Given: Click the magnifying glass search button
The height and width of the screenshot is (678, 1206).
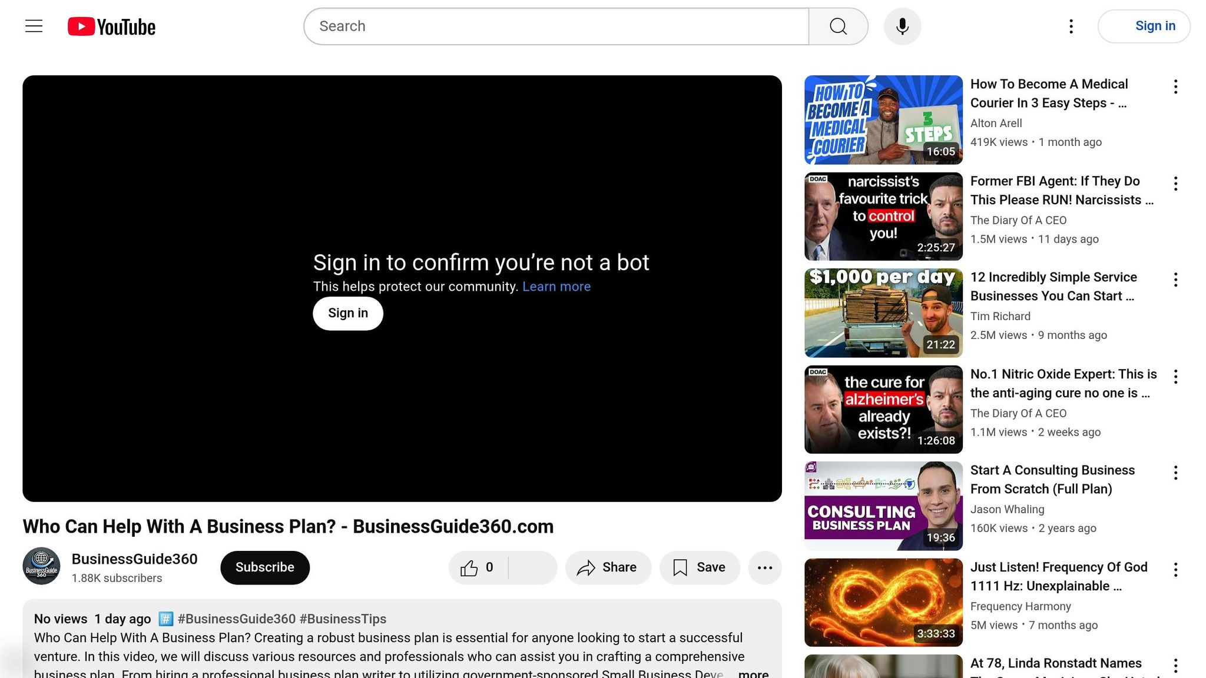Looking at the screenshot, I should point(838,26).
